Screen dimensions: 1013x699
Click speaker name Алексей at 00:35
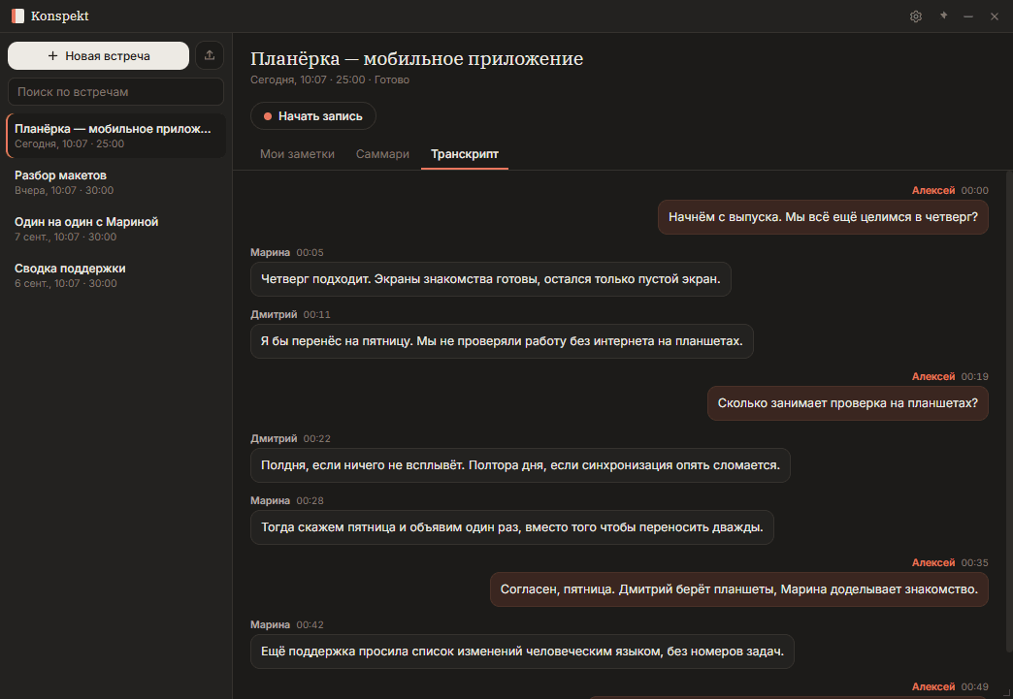point(932,562)
